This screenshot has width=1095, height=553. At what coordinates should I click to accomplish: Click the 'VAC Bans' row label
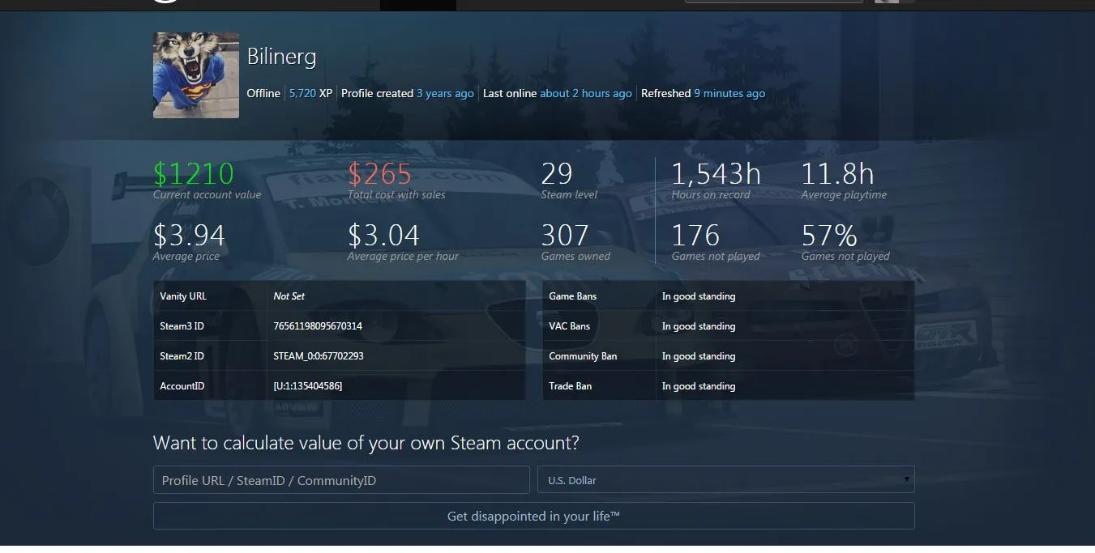569,326
